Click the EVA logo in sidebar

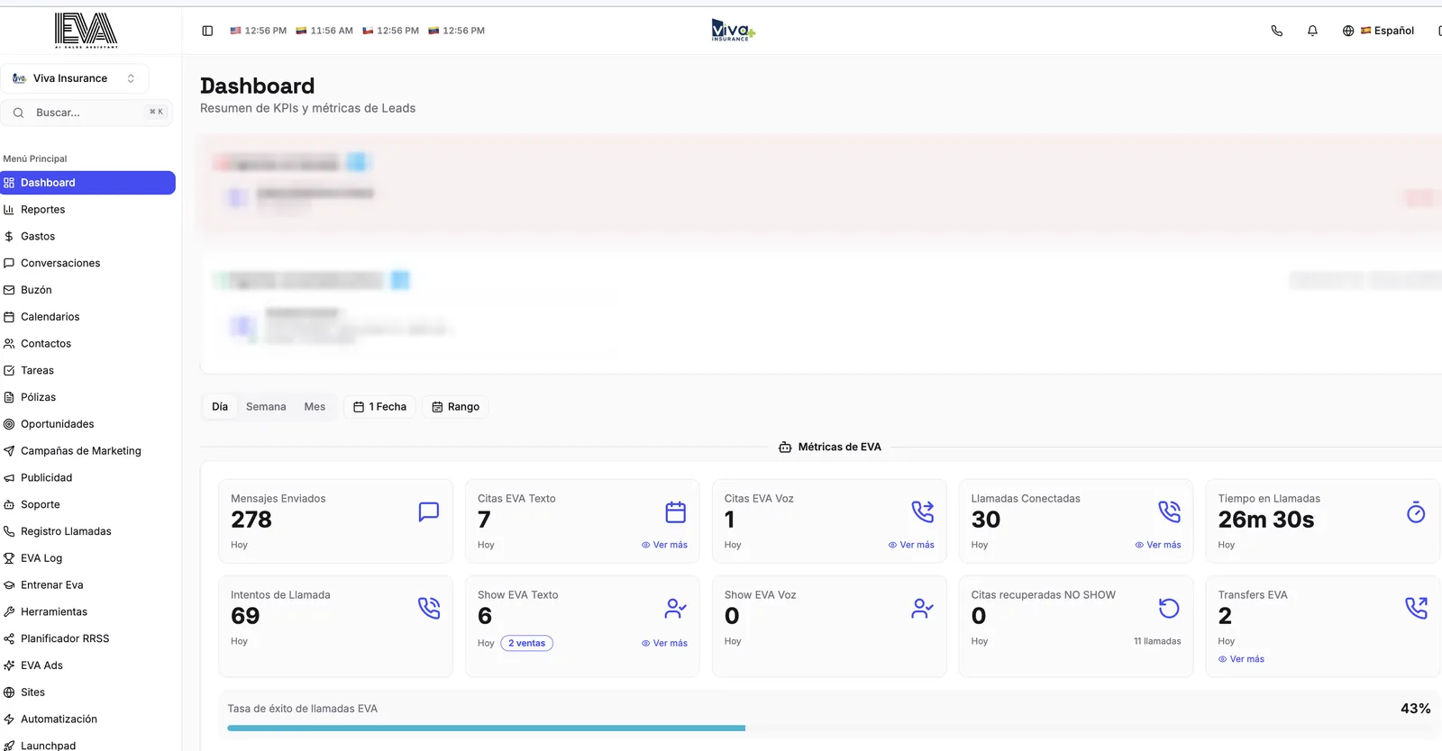[x=86, y=30]
